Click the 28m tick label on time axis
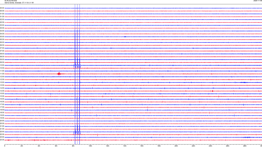The height and width of the screenshot is (147, 262). point(245,146)
